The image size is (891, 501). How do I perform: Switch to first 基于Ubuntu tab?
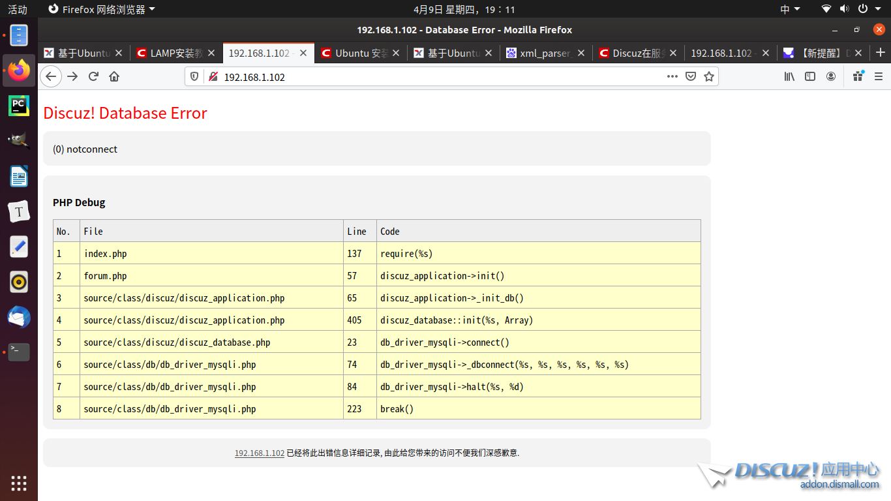click(82, 53)
